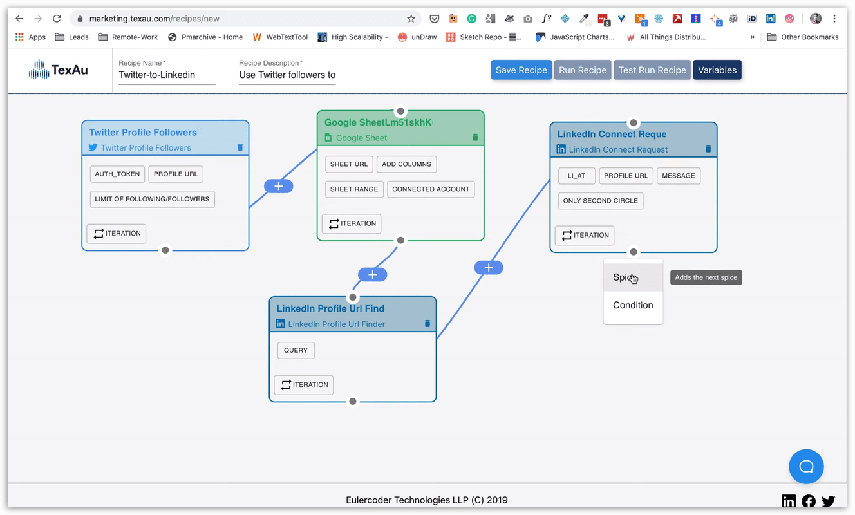This screenshot has height=515, width=855.
Task: Choose Condition from the popup menu
Action: [x=633, y=305]
